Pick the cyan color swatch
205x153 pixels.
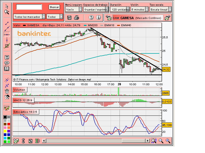(5, 138)
